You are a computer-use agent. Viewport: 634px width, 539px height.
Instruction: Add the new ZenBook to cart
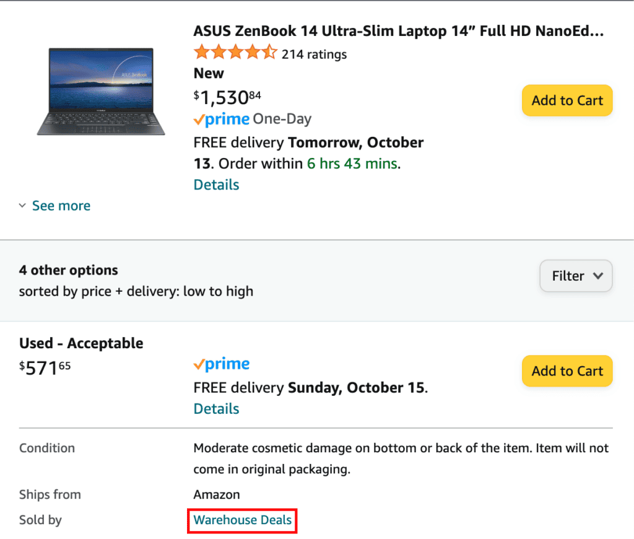(567, 100)
